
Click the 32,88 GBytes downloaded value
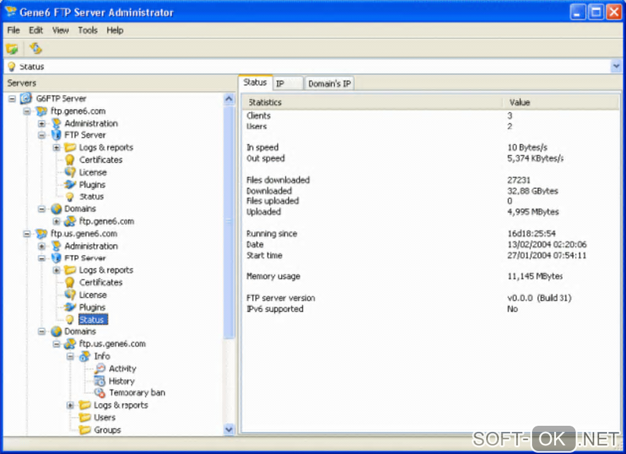click(533, 191)
